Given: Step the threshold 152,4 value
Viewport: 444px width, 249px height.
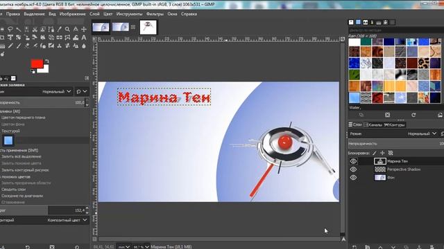Looking at the screenshot, I should 87,210.
